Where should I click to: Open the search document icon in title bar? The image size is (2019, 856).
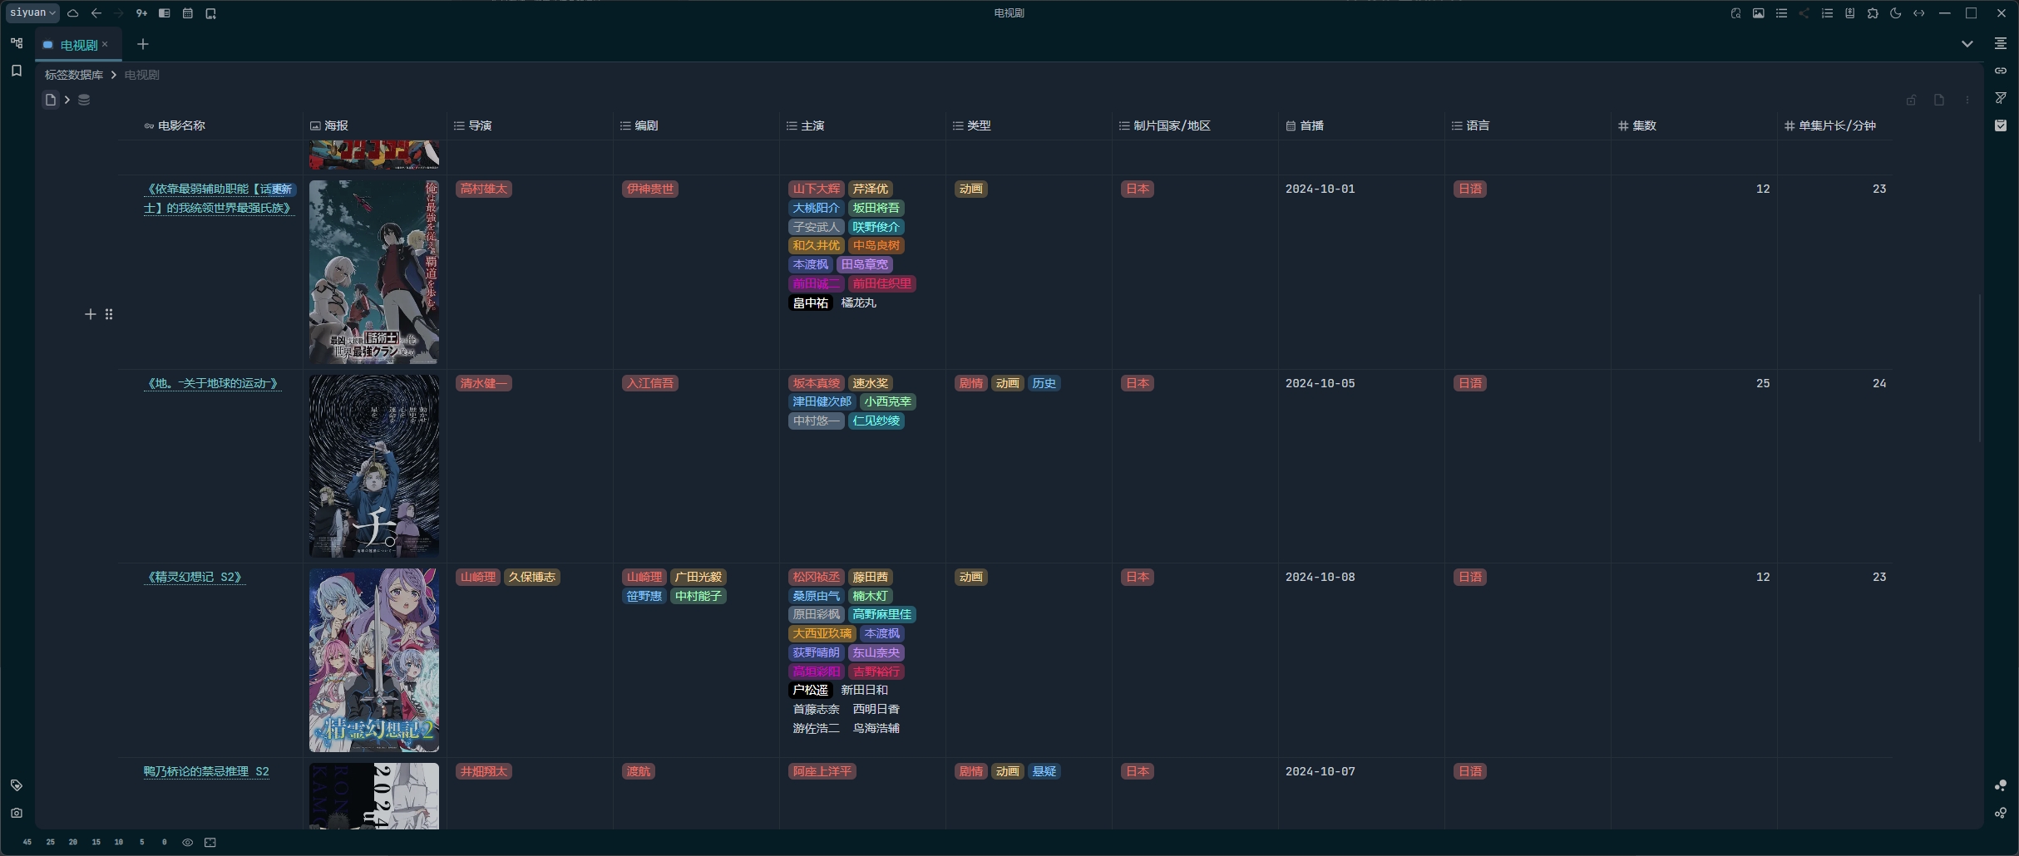pos(1735,13)
